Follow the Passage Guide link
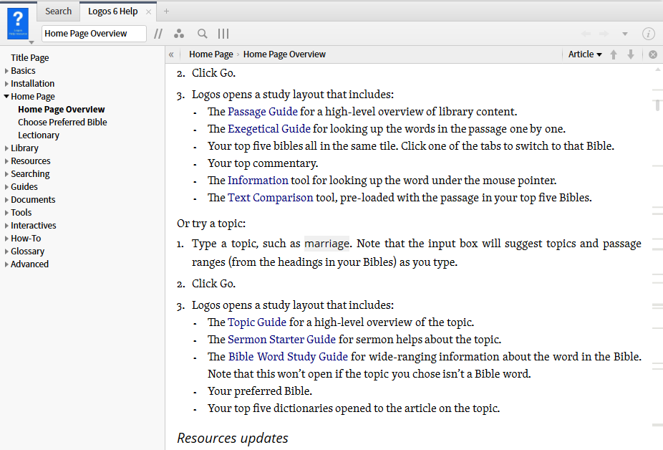The height and width of the screenshot is (450, 663). pos(263,112)
